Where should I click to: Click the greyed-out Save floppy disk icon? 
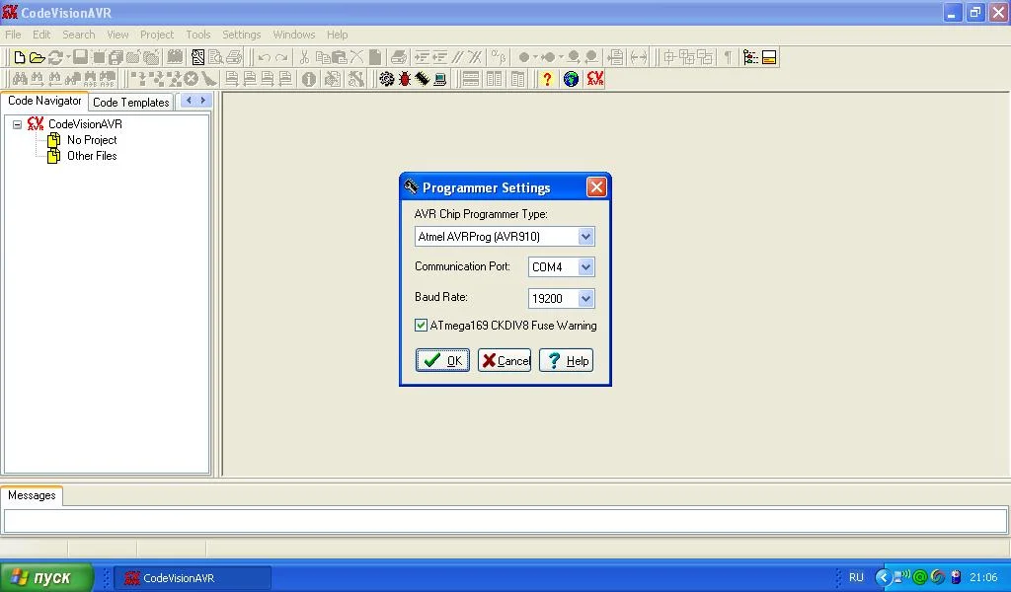80,58
